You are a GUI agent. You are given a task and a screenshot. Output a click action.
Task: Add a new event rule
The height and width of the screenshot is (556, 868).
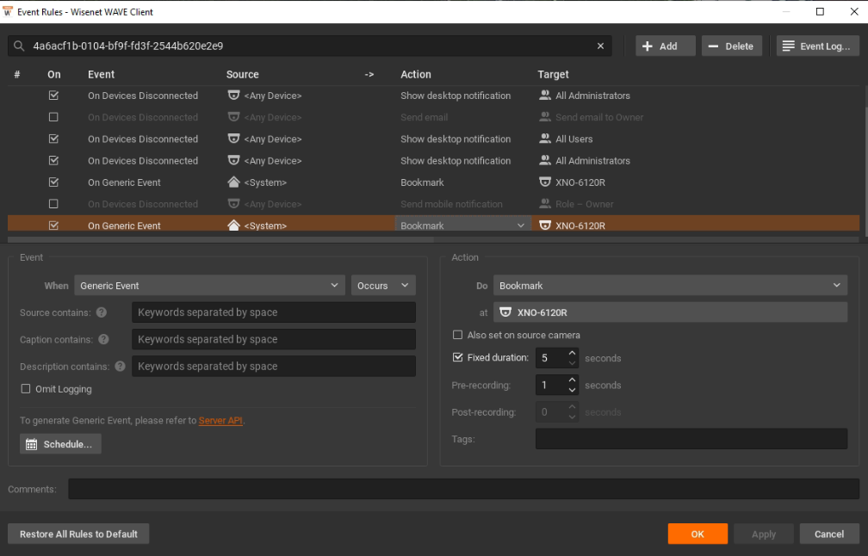[x=666, y=46]
